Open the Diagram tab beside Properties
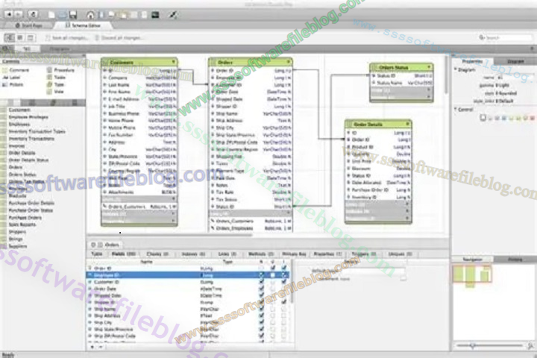This screenshot has height=358, width=537. click(515, 61)
